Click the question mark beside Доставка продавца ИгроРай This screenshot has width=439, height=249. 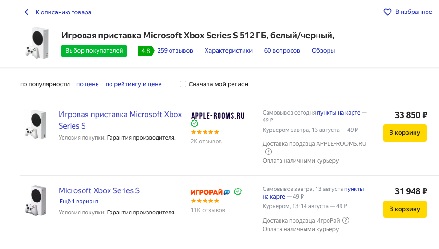[x=346, y=220]
